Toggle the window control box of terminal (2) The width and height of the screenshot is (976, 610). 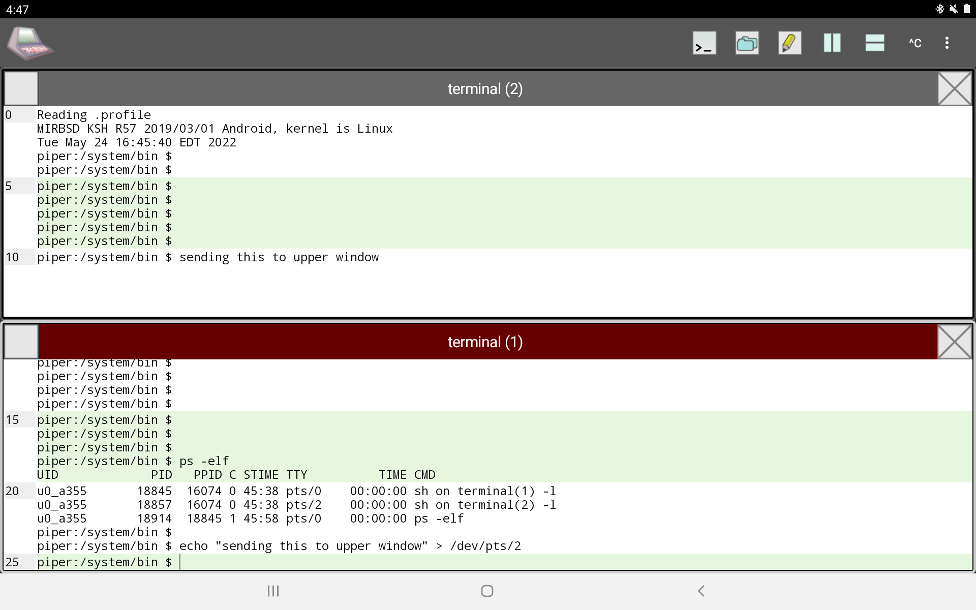(x=20, y=88)
